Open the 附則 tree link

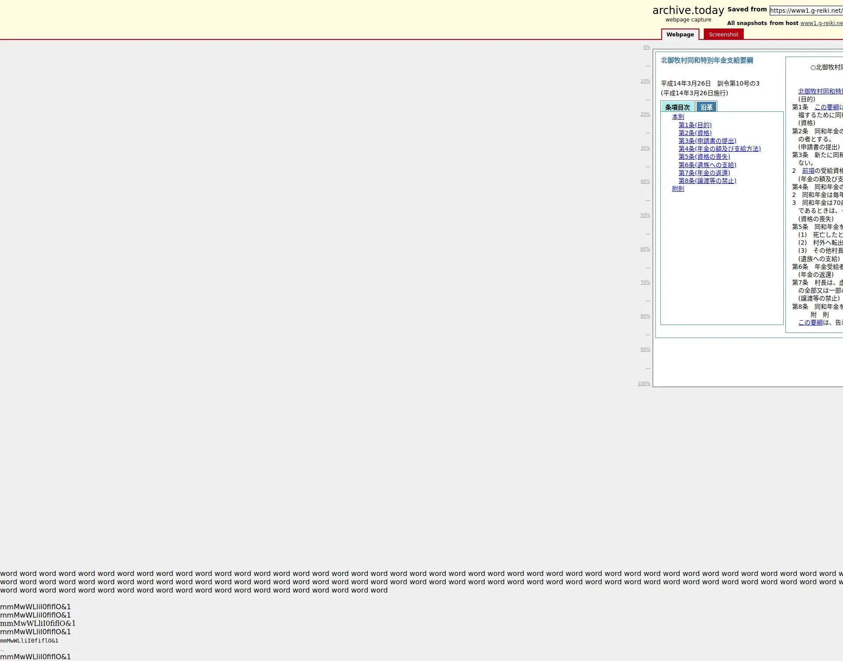coord(677,189)
